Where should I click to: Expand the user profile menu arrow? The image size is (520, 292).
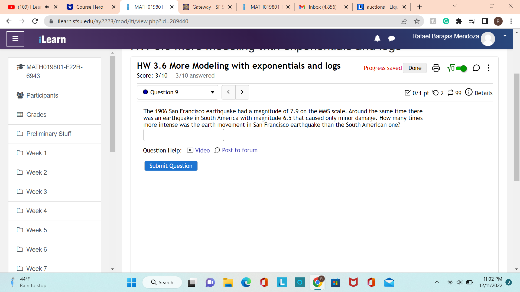coord(505,36)
